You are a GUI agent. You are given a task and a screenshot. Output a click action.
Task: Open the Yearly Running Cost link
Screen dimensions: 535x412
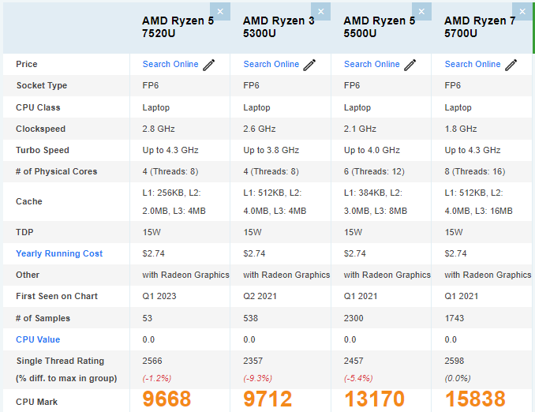click(x=59, y=253)
